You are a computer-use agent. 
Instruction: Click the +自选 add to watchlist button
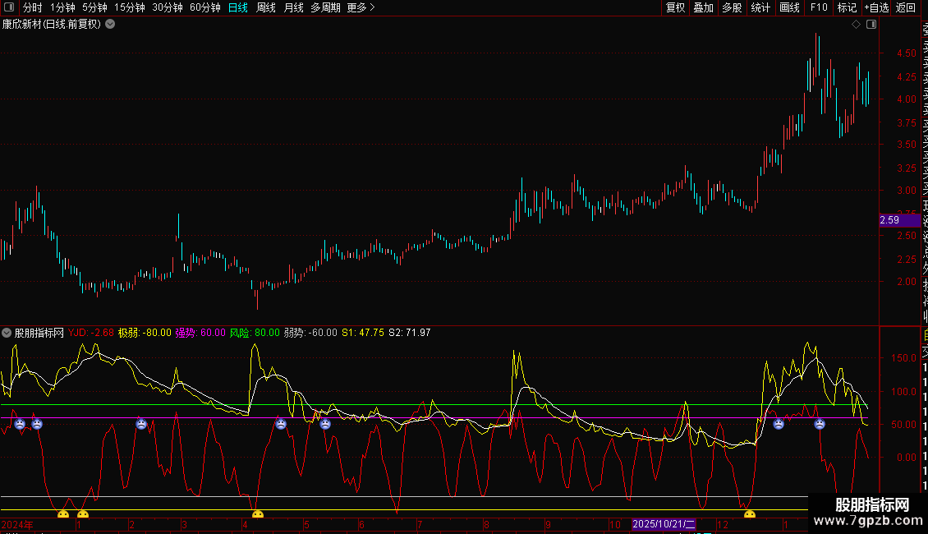(875, 7)
